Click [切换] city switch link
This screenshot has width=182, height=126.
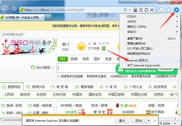(65, 49)
